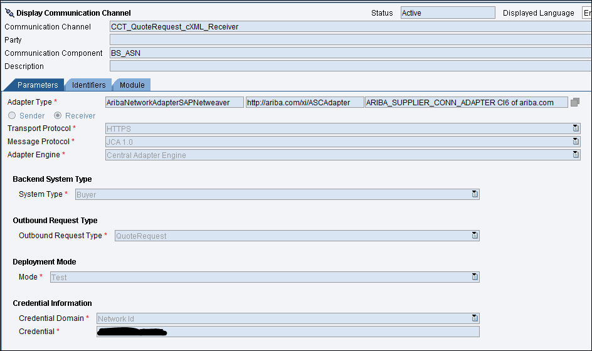The width and height of the screenshot is (592, 351).
Task: Click the Transport Protocol label
Action: click(39, 128)
